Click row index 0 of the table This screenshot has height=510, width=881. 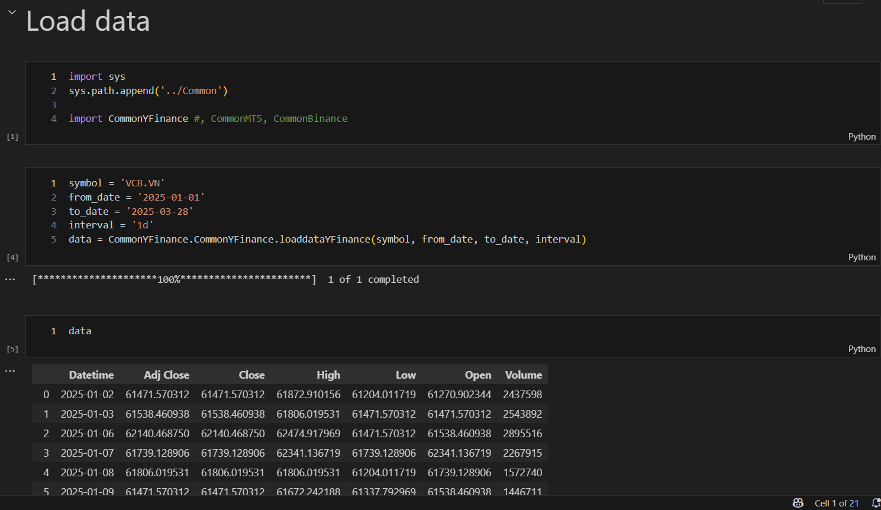click(46, 395)
